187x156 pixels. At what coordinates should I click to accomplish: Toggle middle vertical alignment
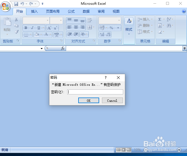(x=76, y=20)
